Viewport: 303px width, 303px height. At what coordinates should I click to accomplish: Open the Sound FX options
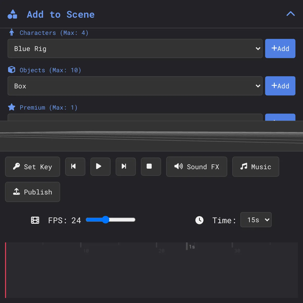pos(197,167)
